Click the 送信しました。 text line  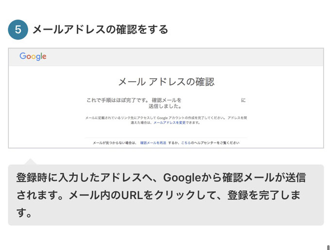click(165, 106)
